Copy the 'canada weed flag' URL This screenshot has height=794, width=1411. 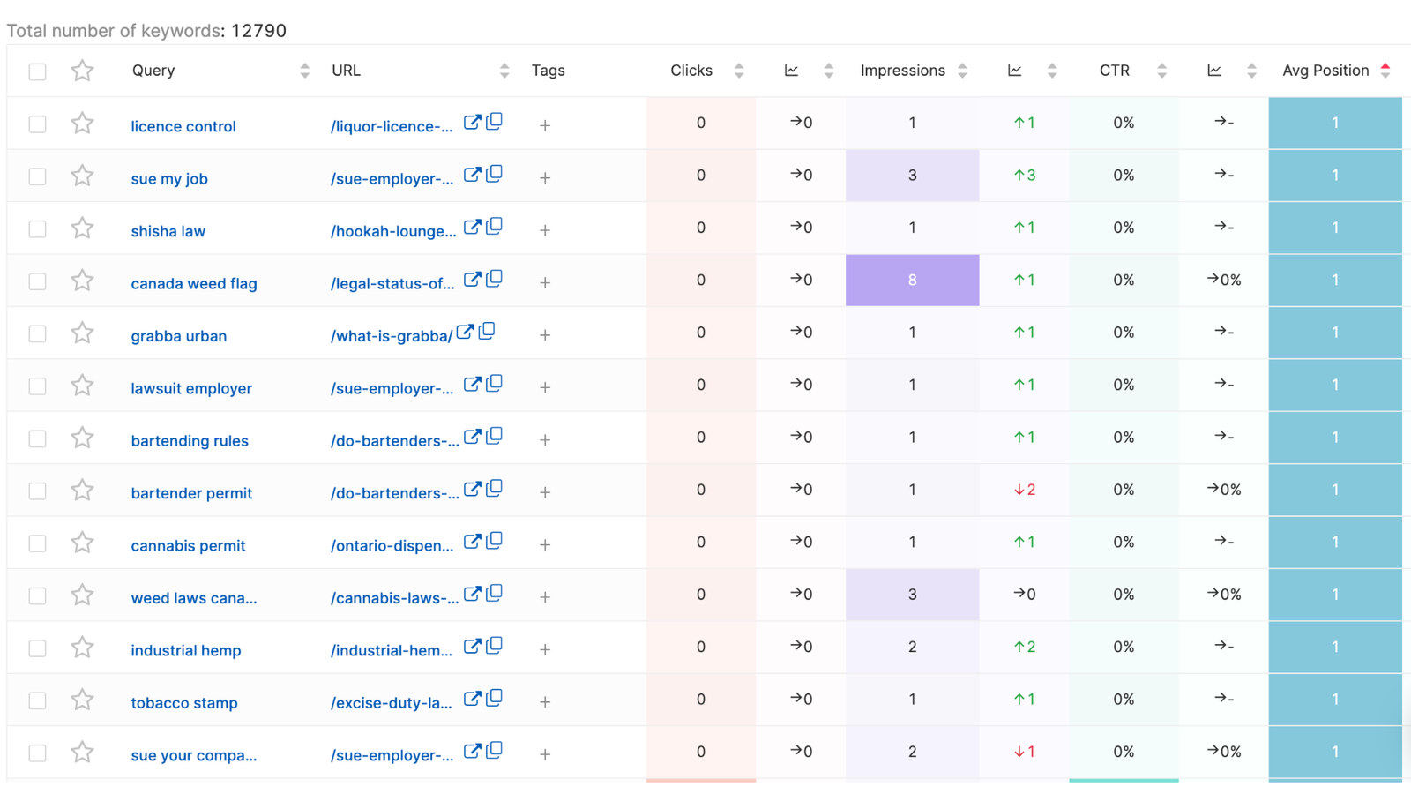(495, 279)
